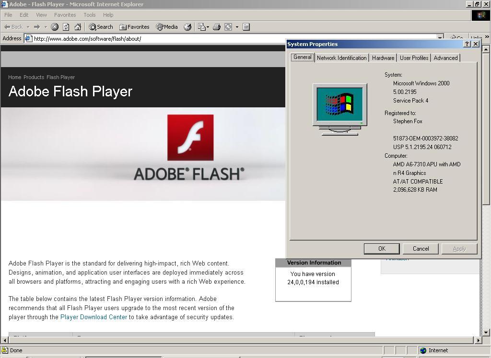The width and height of the screenshot is (491, 358).
Task: Click the "Microsoft Windows 2000" system text
Action: pyautogui.click(x=421, y=83)
